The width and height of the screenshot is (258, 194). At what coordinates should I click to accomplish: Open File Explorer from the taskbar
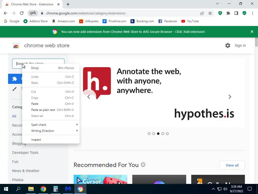(31, 189)
